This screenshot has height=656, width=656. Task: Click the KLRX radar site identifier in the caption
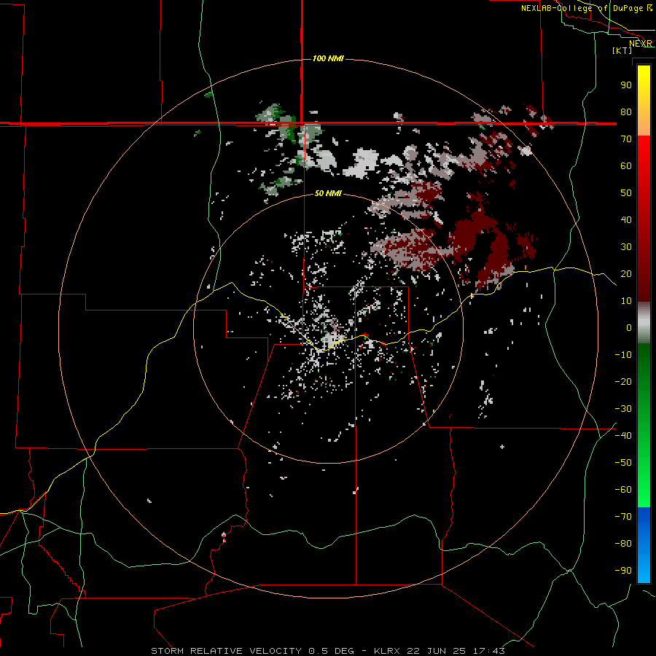point(387,651)
